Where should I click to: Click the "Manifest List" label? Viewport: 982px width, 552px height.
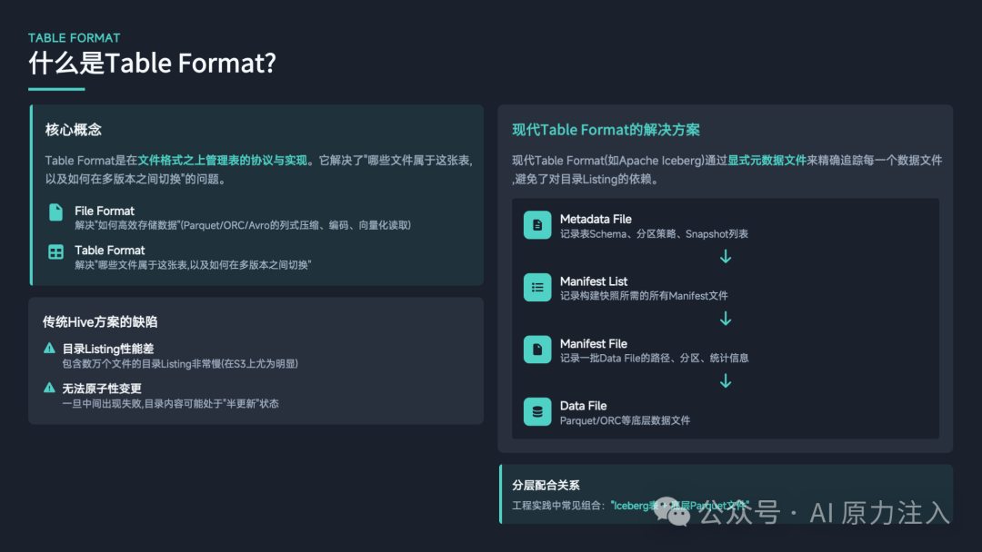pos(594,281)
